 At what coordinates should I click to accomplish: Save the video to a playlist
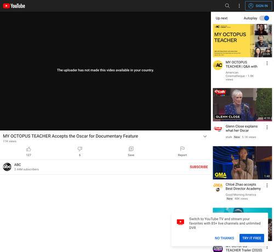(131, 152)
